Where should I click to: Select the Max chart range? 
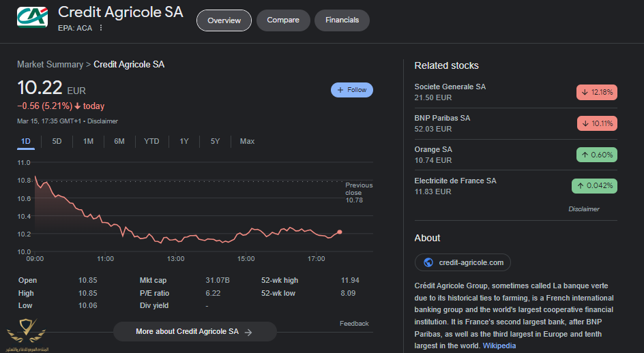[x=247, y=141]
